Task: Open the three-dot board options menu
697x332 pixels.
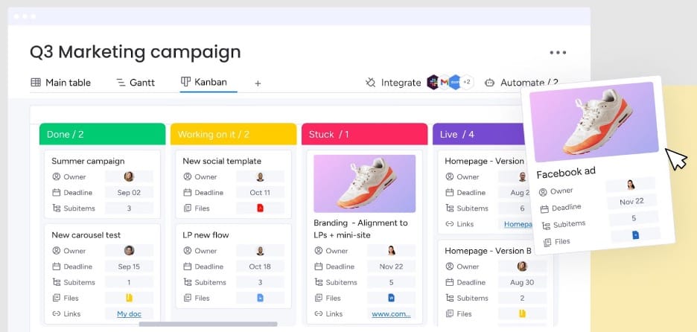Action: tap(558, 52)
